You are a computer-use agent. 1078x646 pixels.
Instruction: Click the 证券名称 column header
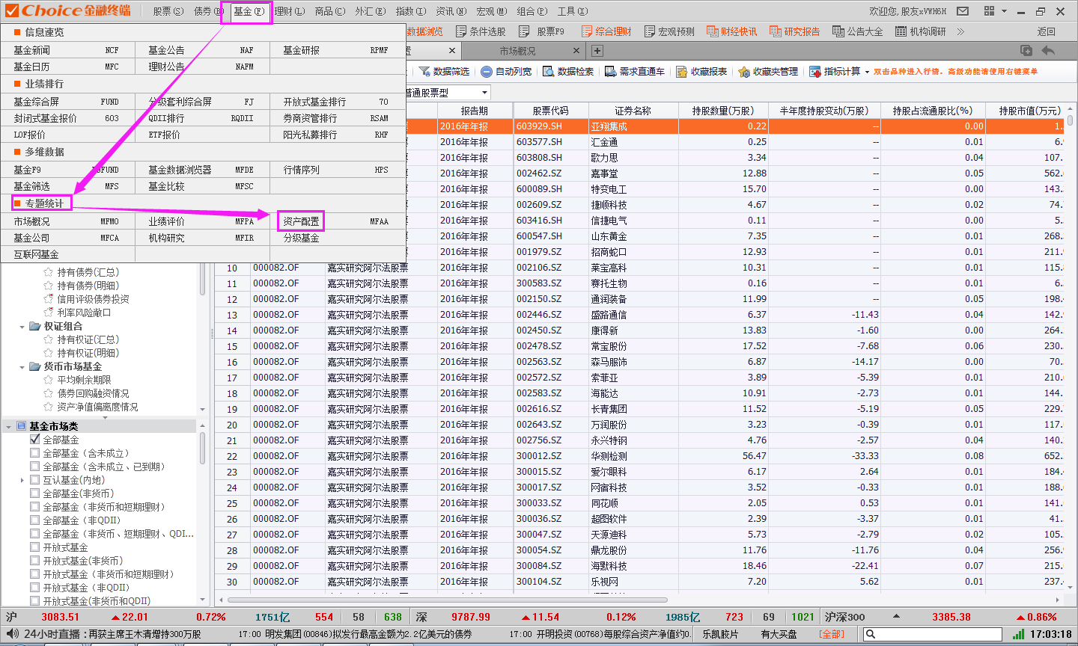tap(633, 111)
